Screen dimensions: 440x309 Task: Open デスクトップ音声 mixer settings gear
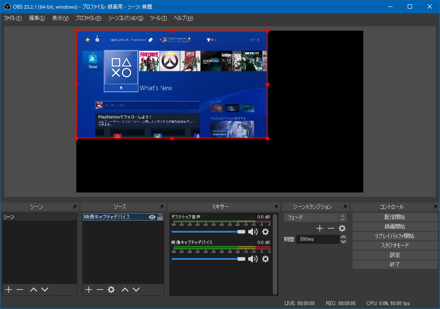(265, 232)
